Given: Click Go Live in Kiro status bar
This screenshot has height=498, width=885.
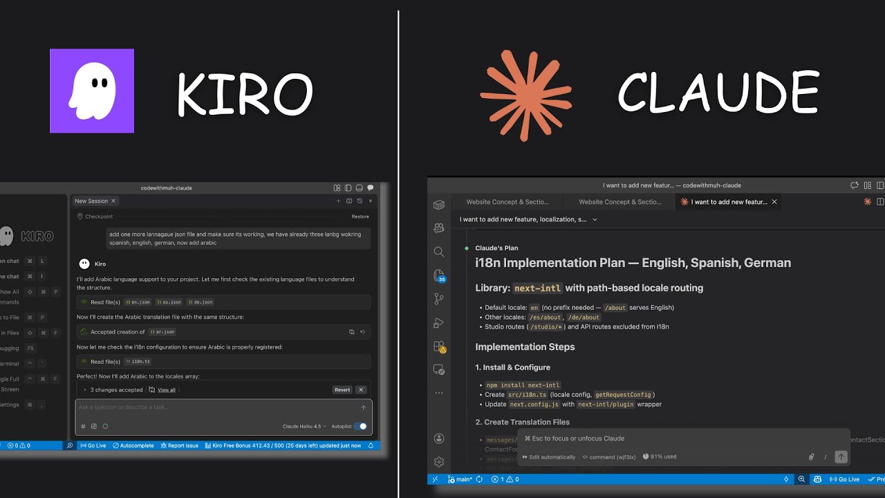Looking at the screenshot, I should [93, 445].
